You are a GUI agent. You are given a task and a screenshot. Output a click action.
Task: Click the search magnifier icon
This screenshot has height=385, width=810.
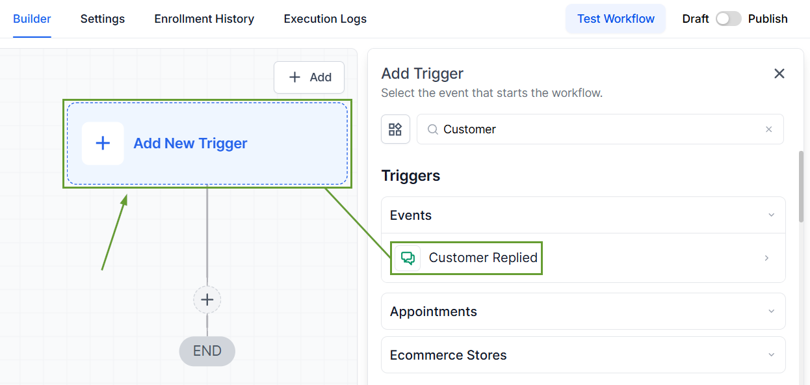pyautogui.click(x=432, y=129)
